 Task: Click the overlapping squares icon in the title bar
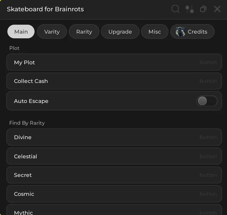203,9
